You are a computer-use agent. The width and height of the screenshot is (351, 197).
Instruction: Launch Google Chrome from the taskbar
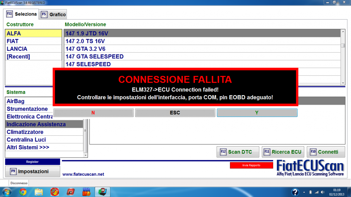[x=23, y=192]
